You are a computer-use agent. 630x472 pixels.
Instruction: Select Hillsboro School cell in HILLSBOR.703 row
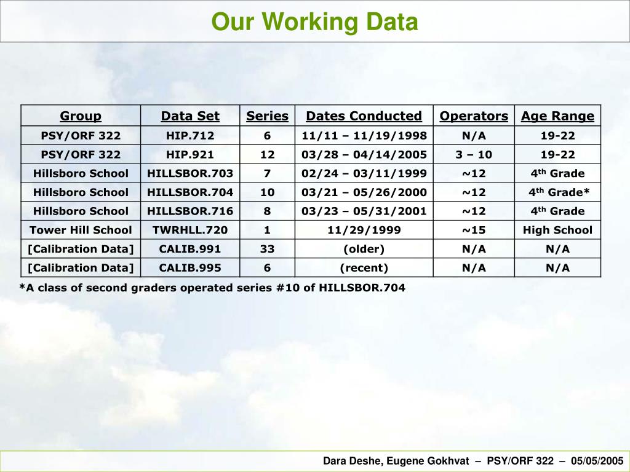click(x=81, y=173)
